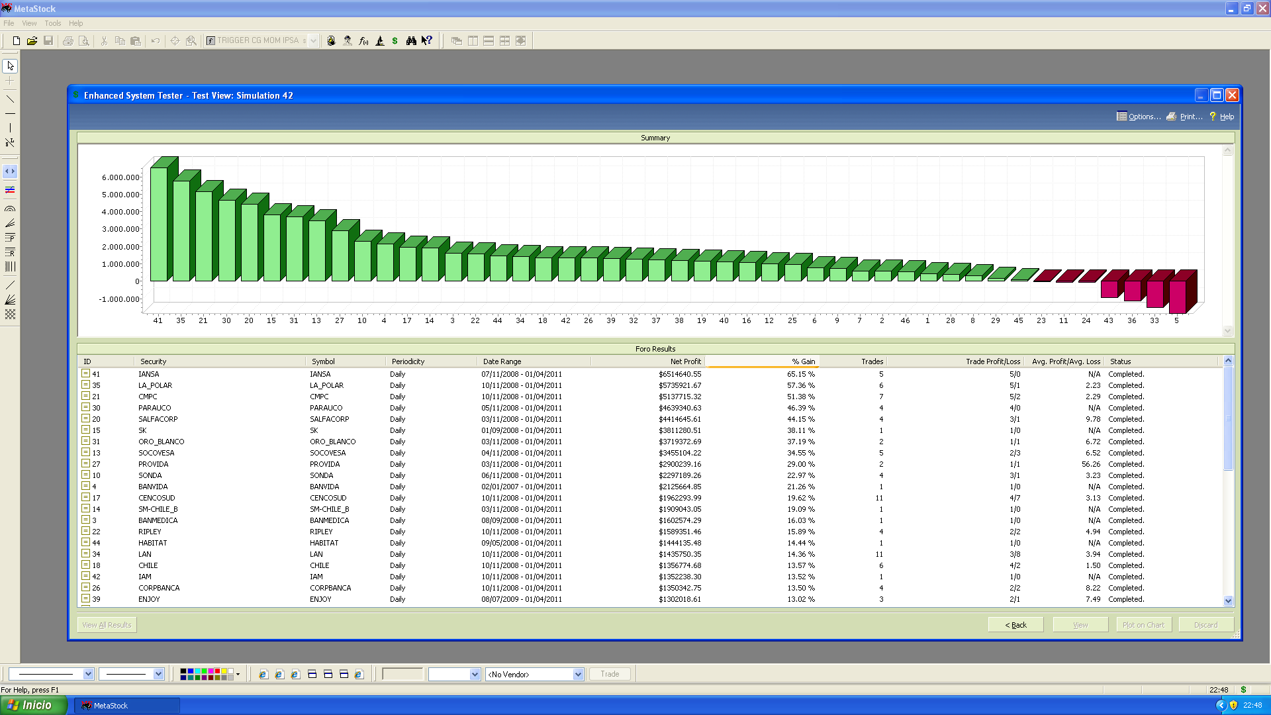
Task: Open the Indicator Builder f(x) icon
Action: point(363,40)
